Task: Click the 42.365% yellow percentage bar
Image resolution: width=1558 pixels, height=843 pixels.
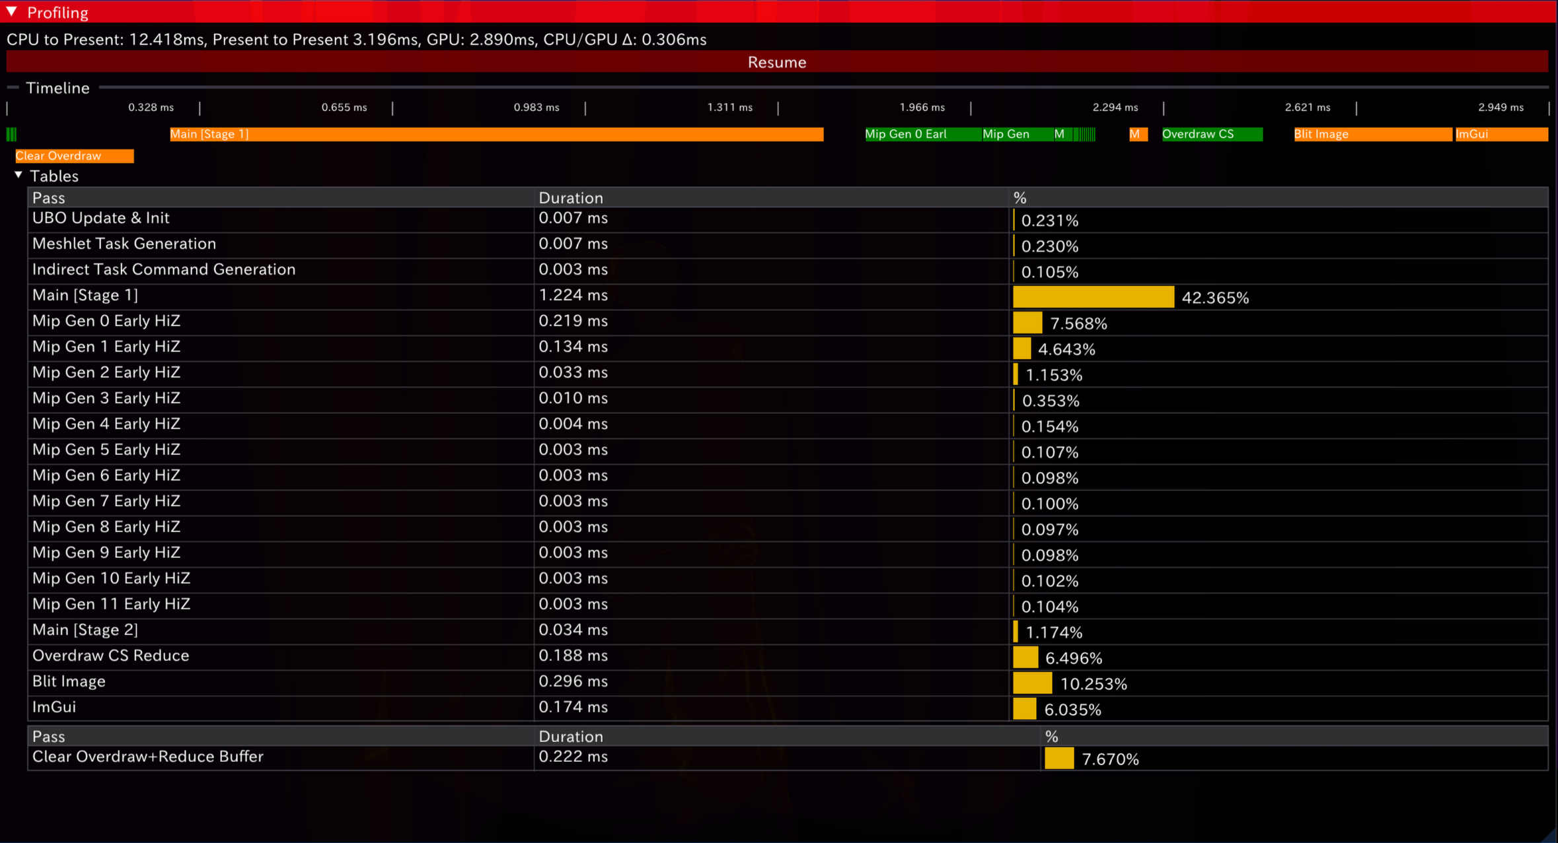Action: [1094, 297]
